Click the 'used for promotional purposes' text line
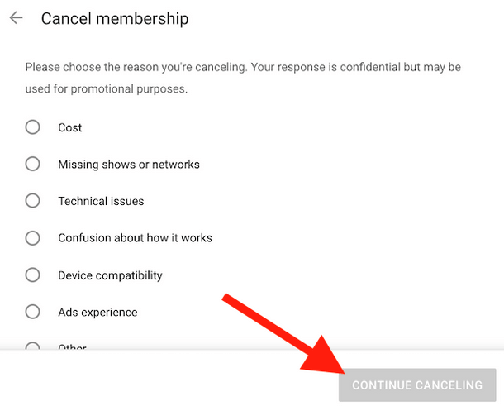The height and width of the screenshot is (406, 504). pos(107,88)
